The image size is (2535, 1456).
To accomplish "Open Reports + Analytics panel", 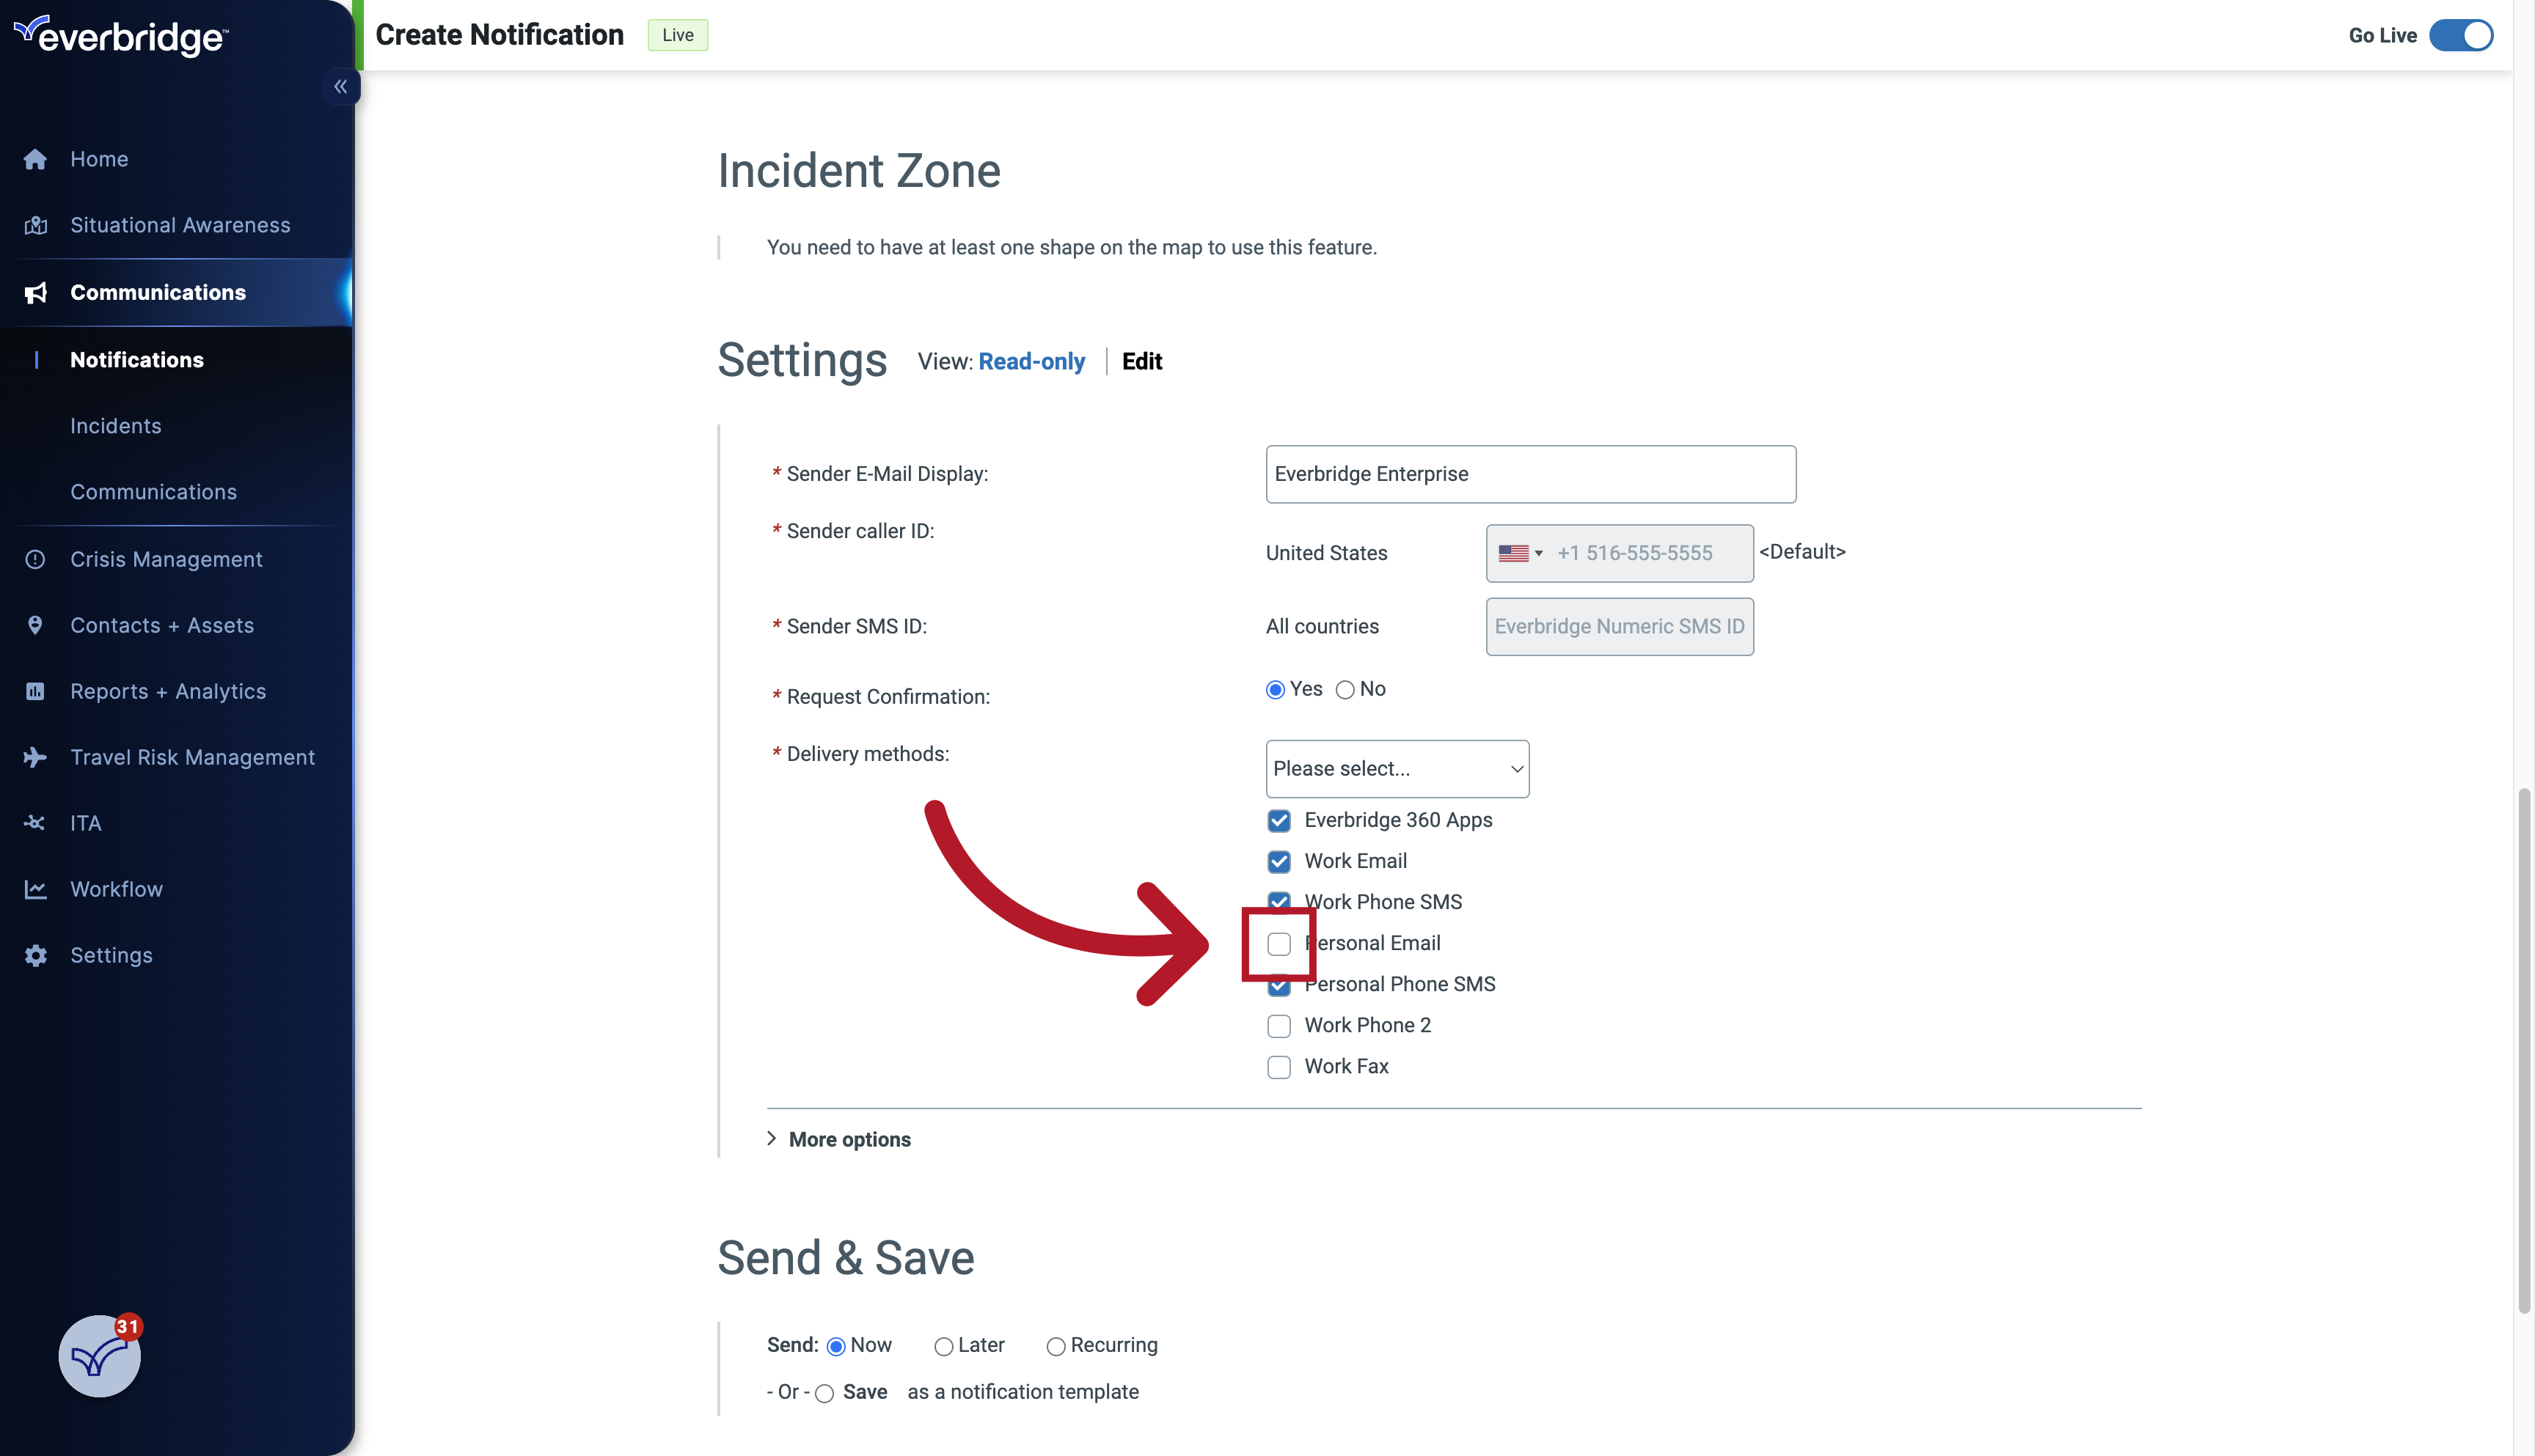I will 167,691.
